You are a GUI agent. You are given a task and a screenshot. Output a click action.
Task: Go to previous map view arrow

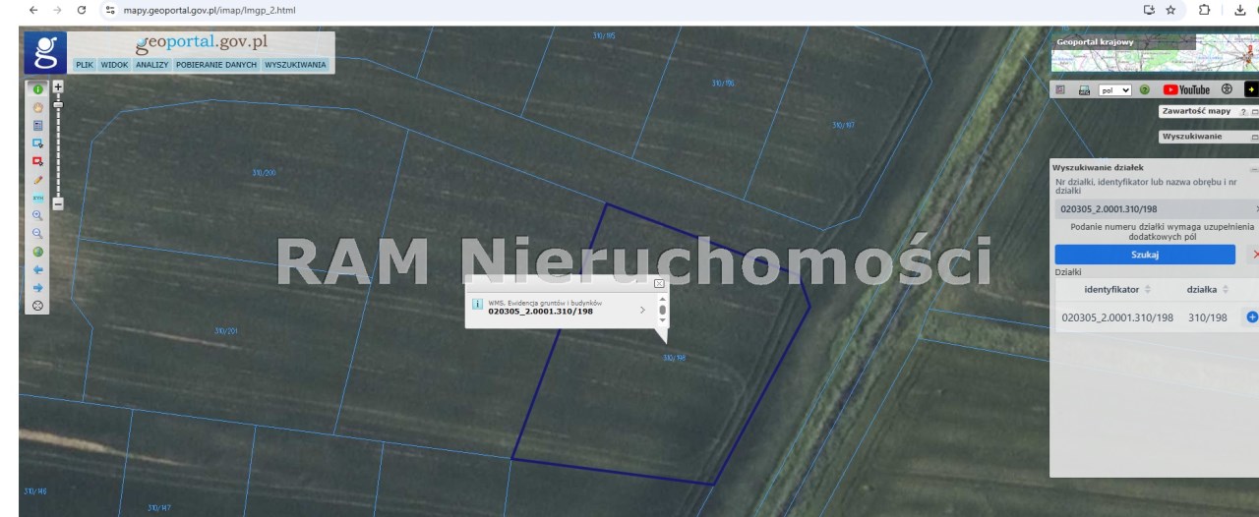(x=38, y=269)
